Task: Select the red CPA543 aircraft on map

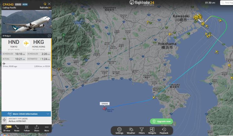Action: point(104,109)
